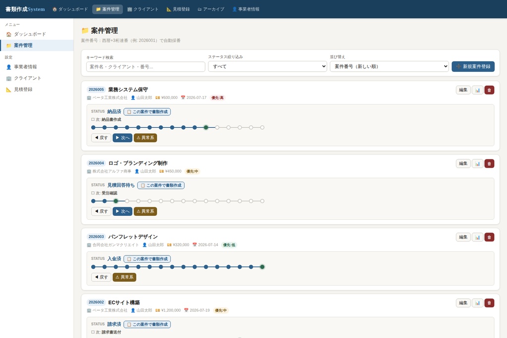
Task: Open the 並び替え sort dropdown
Action: (x=389, y=66)
